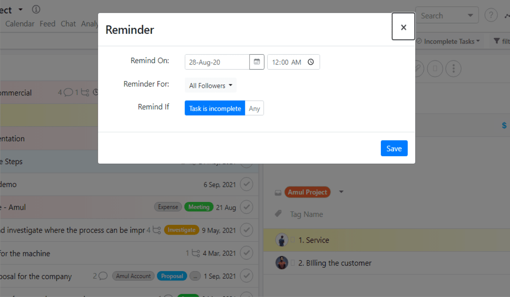
Task: Click the Expense tag on the Amul task
Action: tap(168, 207)
